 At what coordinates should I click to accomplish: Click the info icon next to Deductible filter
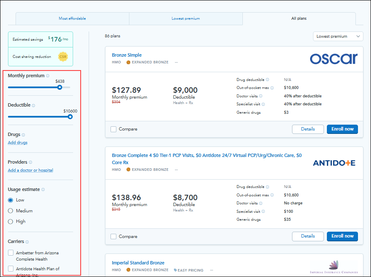pos(33,106)
